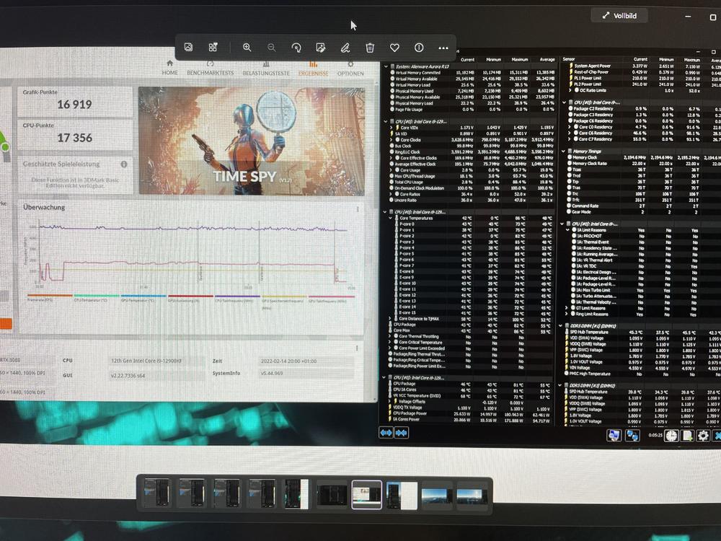The height and width of the screenshot is (541, 721).
Task: Mark photo as favorite with heart icon
Action: pos(394,48)
